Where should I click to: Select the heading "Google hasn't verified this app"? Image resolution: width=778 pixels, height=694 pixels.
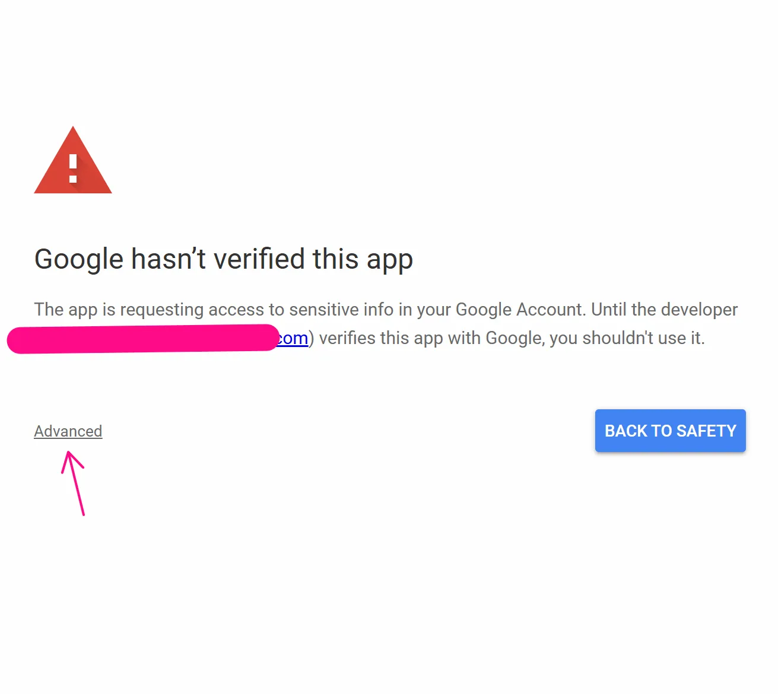point(223,259)
